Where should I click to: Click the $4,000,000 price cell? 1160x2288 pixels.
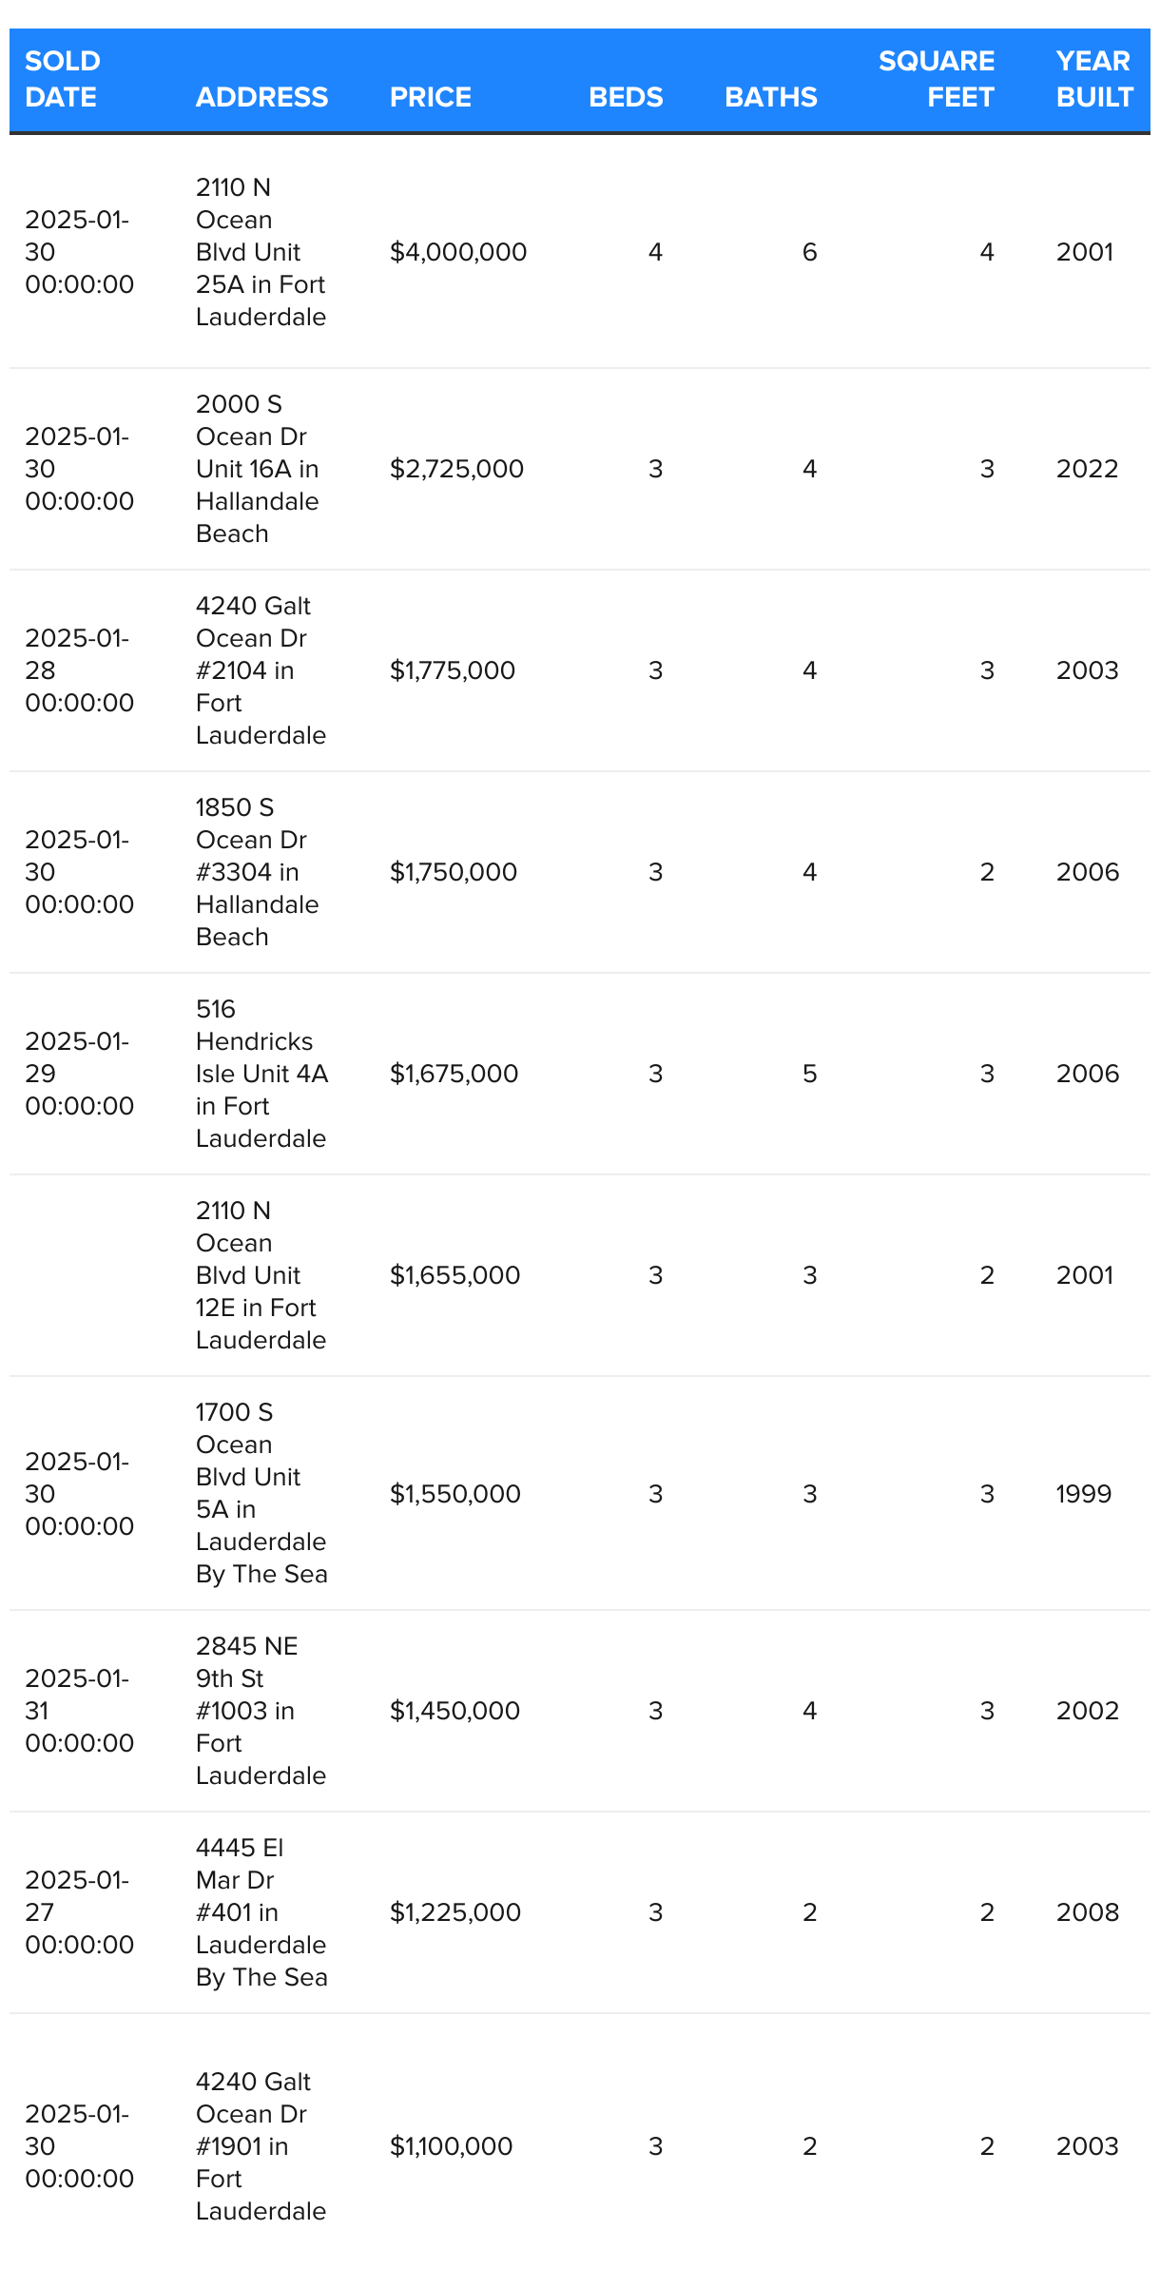click(x=458, y=252)
